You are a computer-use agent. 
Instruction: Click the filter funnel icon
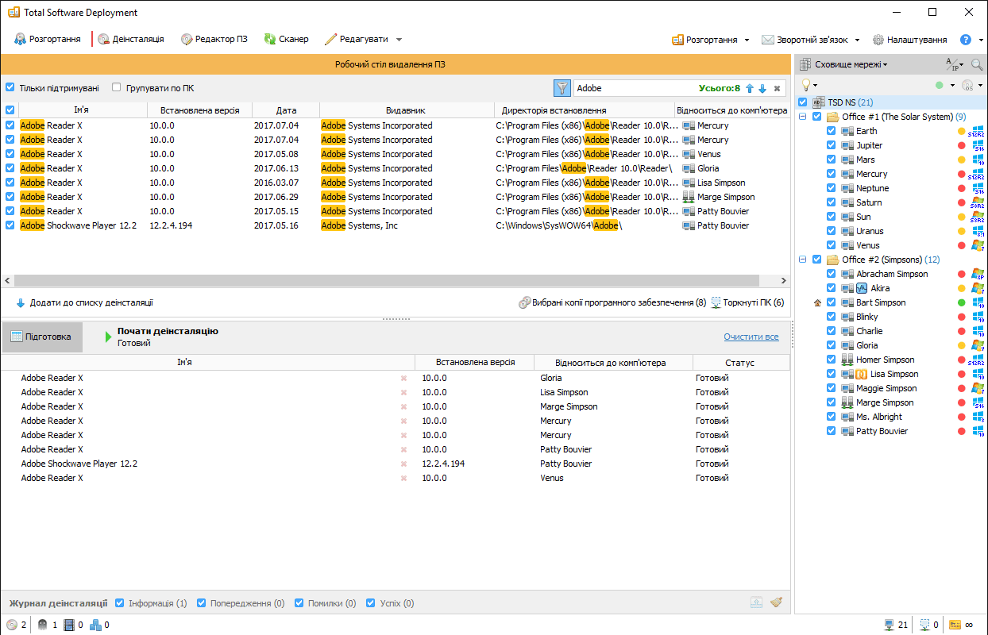562,88
